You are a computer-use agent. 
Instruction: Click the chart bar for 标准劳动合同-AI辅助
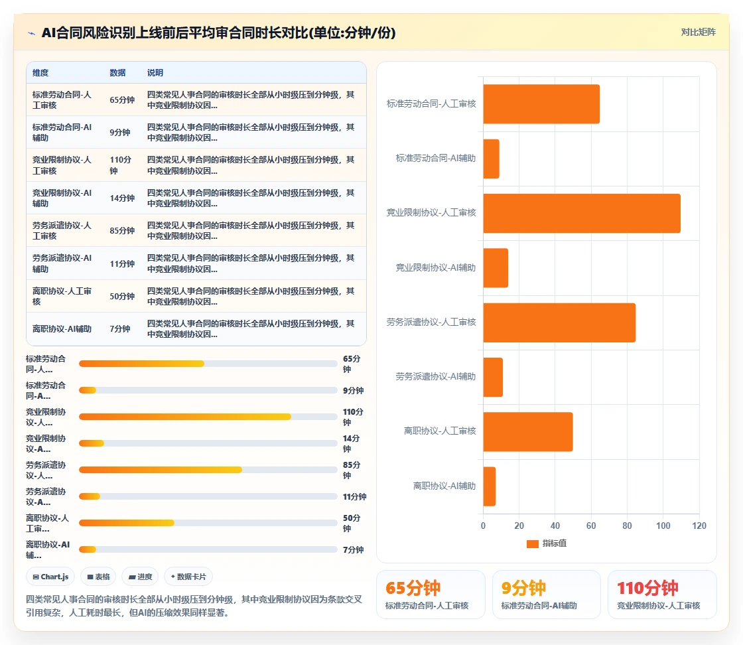click(x=492, y=159)
